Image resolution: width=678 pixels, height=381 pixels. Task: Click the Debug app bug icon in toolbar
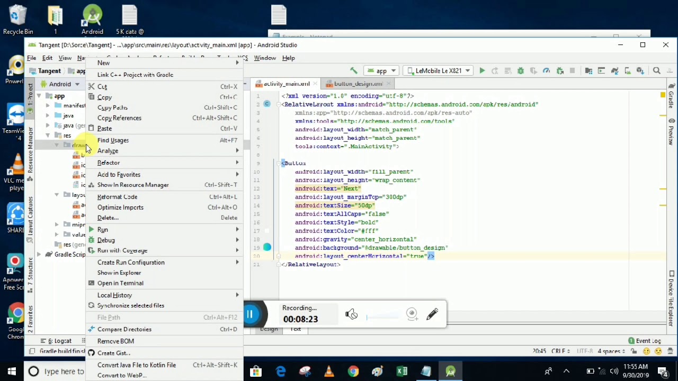click(521, 70)
